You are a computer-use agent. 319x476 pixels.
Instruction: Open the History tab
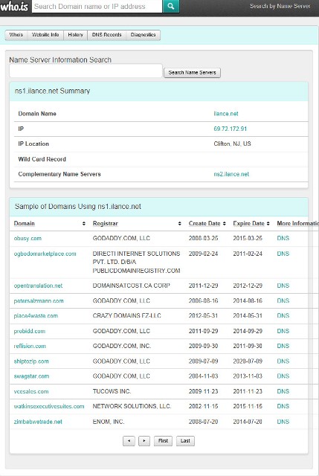pos(76,35)
